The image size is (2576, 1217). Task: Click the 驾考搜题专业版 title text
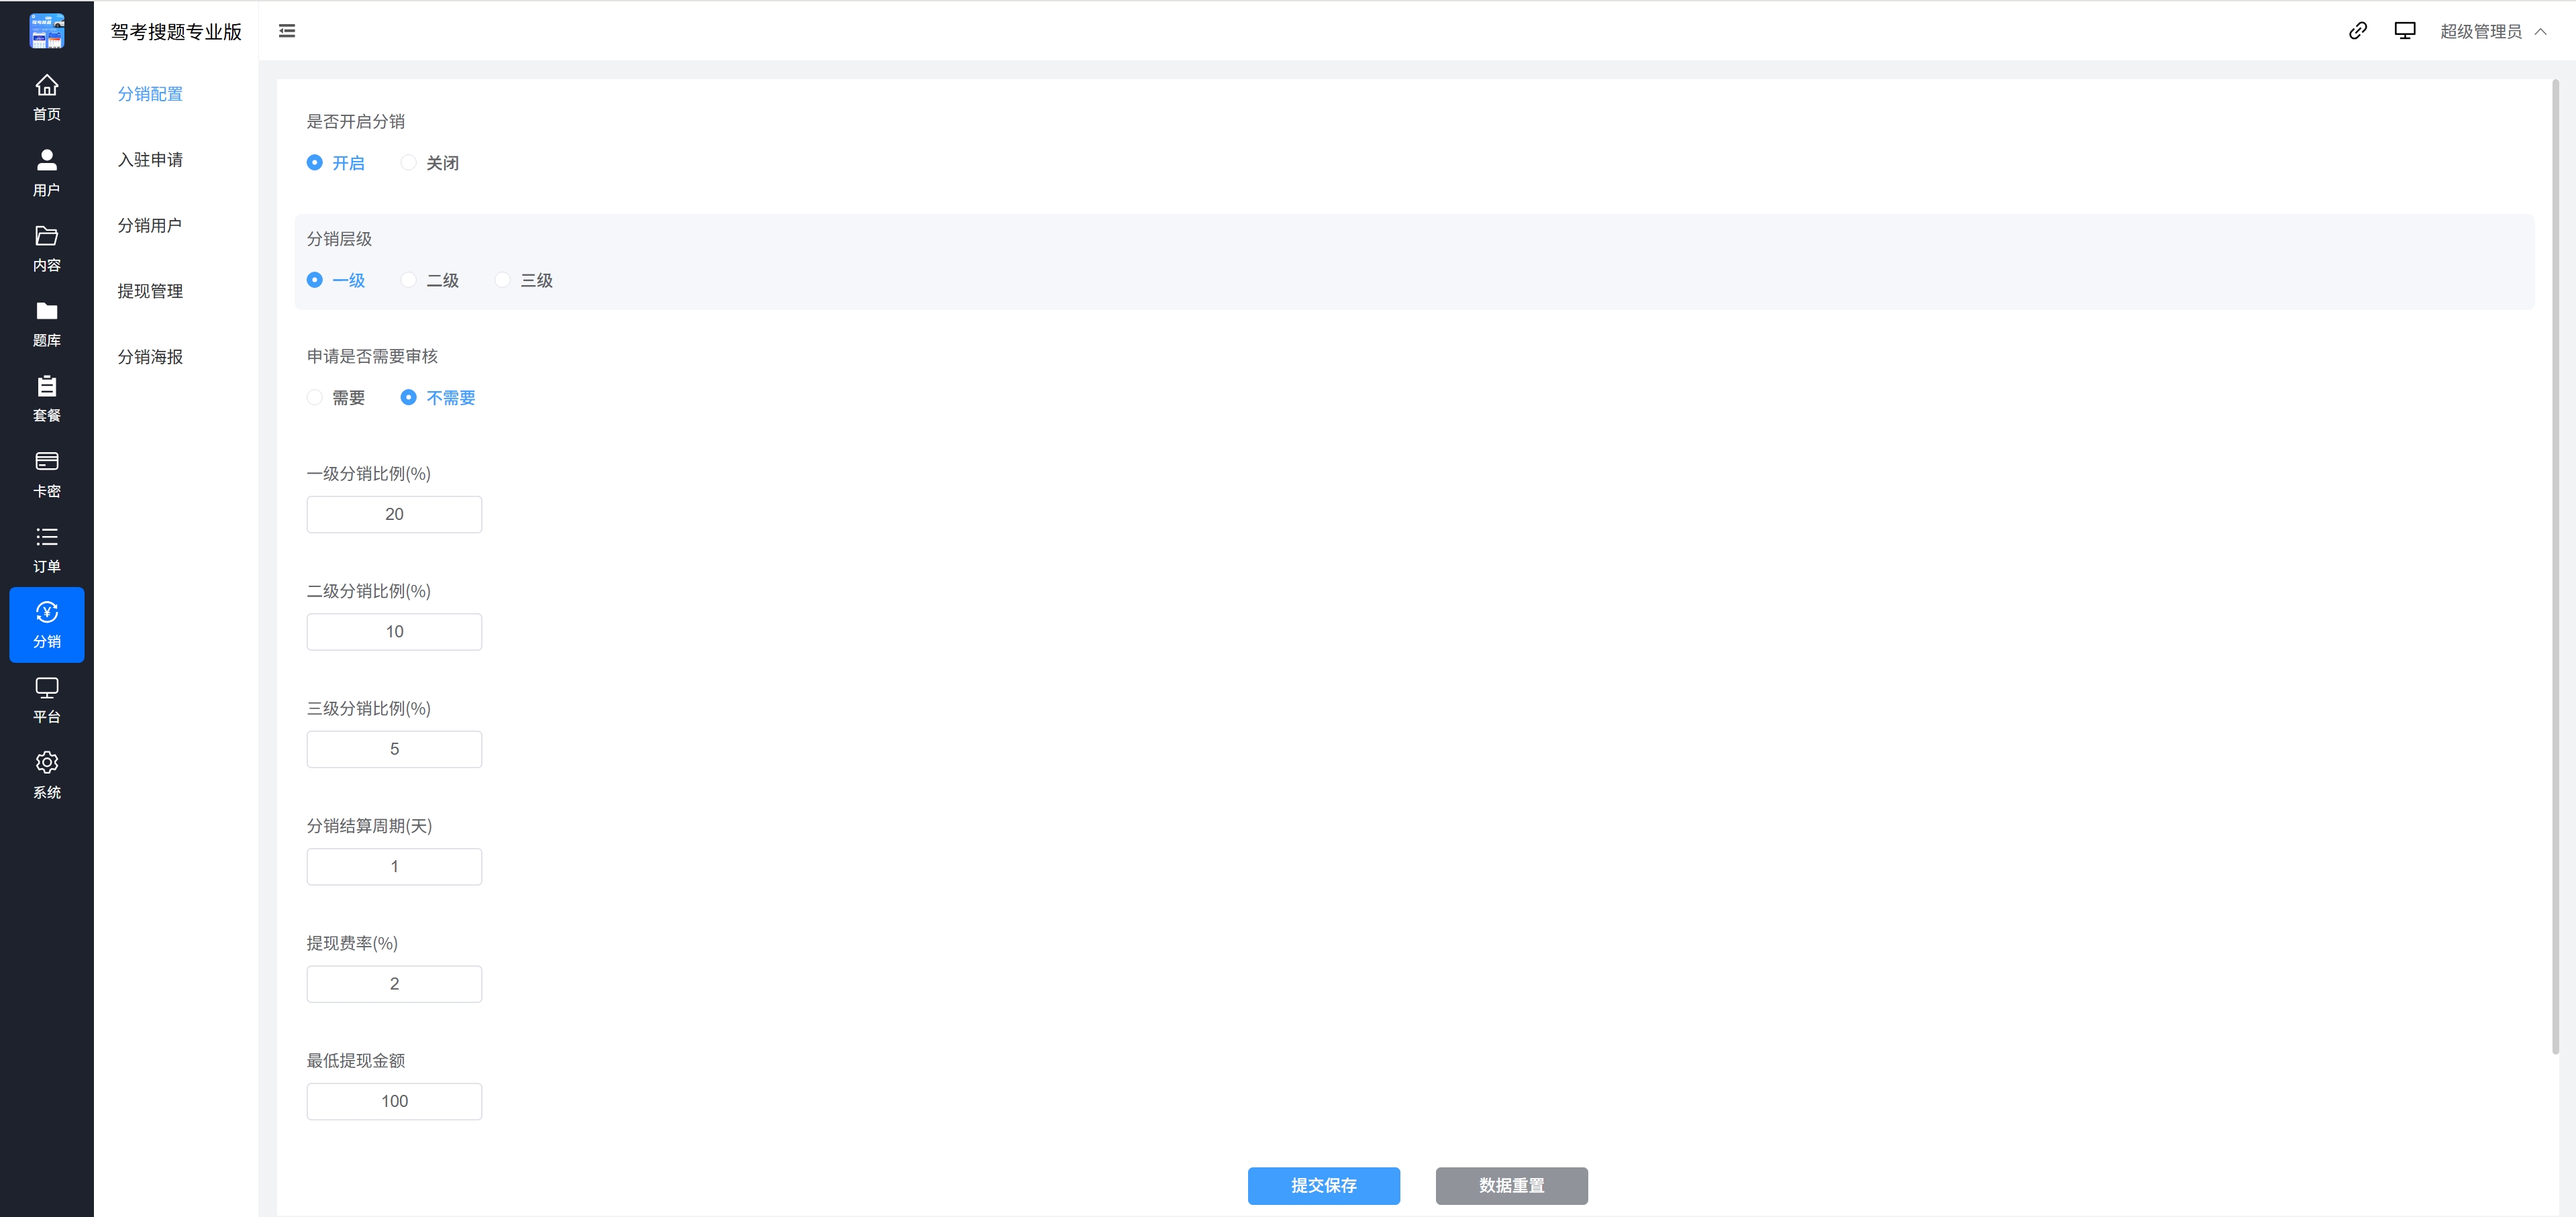(x=176, y=32)
